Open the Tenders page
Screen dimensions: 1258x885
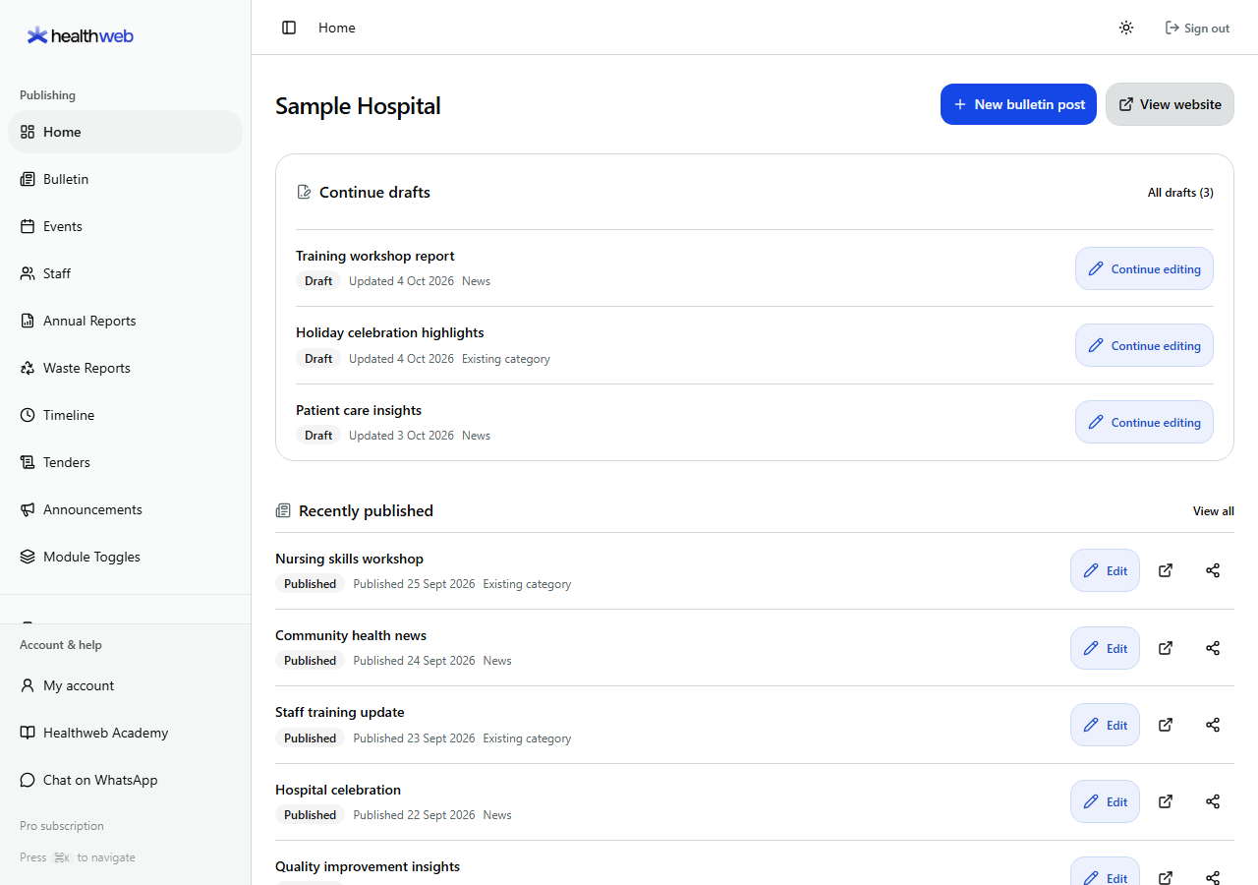coord(125,462)
